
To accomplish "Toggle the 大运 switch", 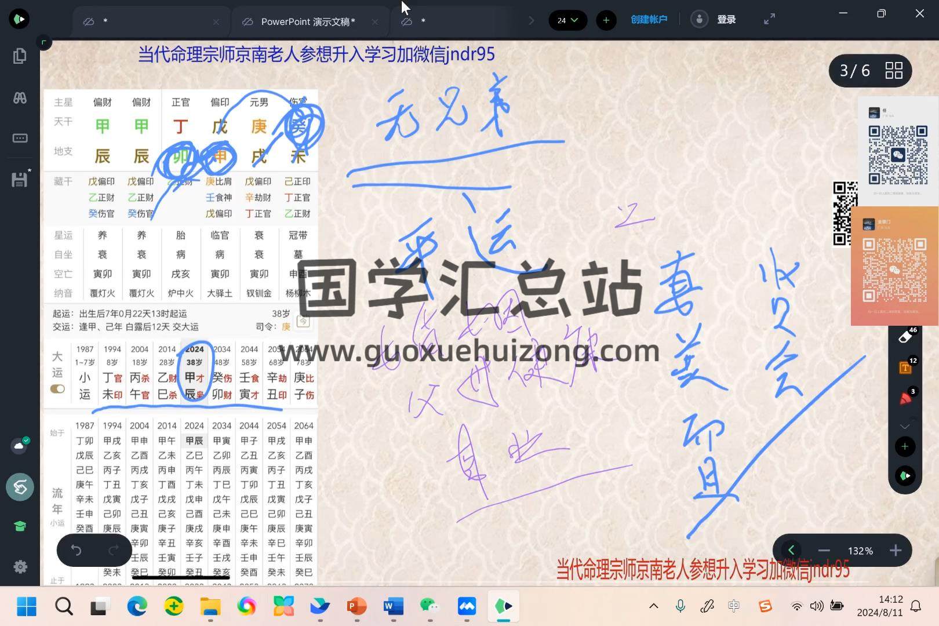I will [x=57, y=389].
